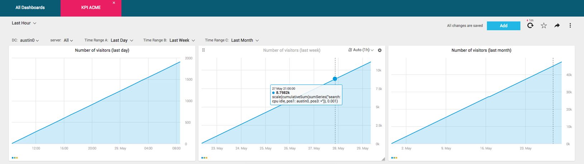The height and width of the screenshot is (164, 584).
Task: Click the refresh interval icon
Action: pyautogui.click(x=530, y=25)
